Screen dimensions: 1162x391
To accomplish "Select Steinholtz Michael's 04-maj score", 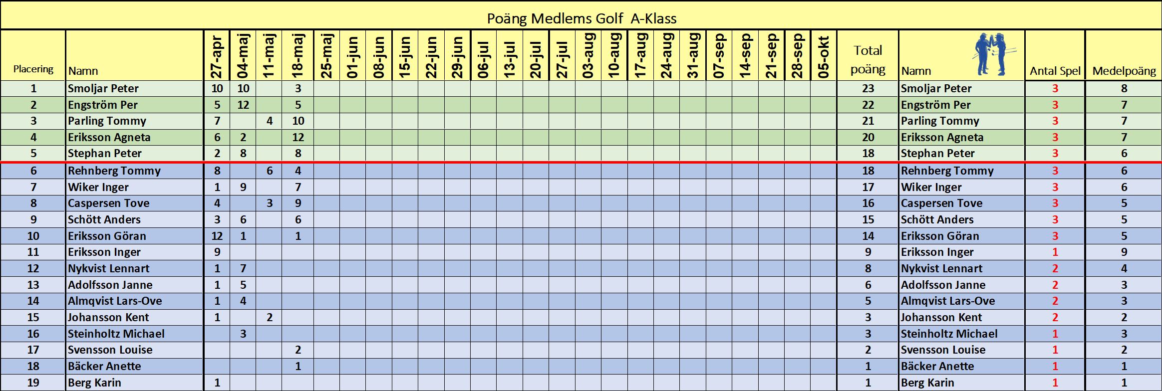I will click(x=243, y=334).
